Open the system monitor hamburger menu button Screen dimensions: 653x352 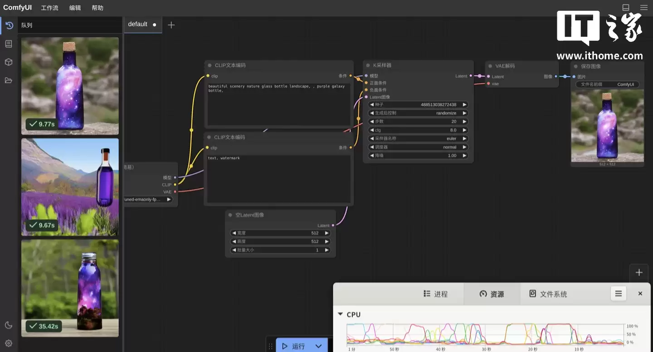pos(618,293)
